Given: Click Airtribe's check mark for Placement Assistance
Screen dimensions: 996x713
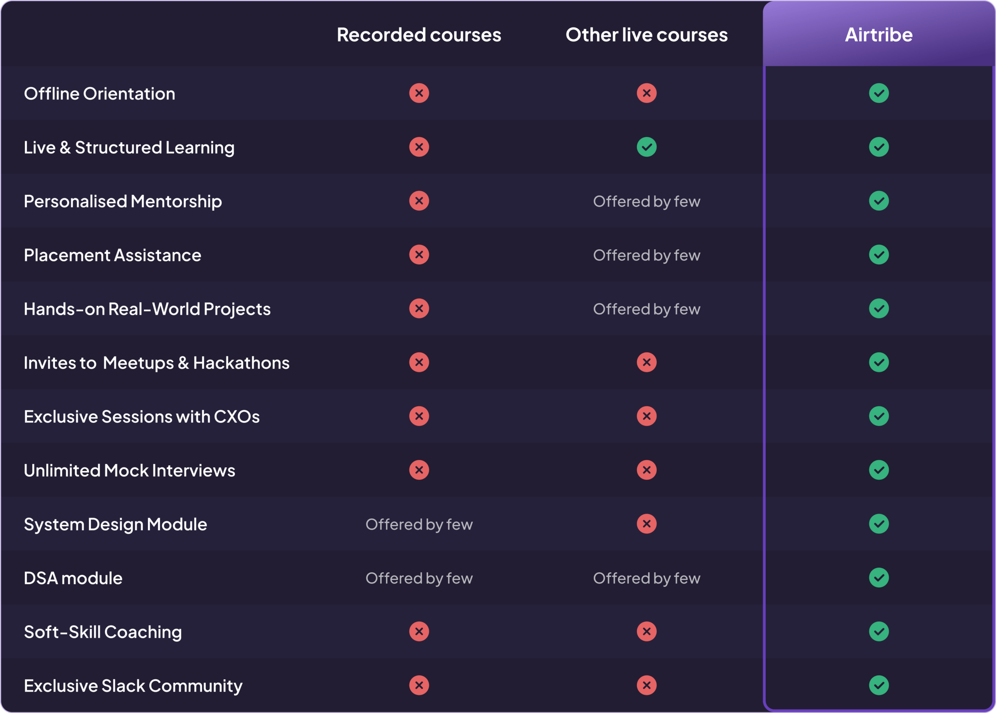Looking at the screenshot, I should [879, 255].
